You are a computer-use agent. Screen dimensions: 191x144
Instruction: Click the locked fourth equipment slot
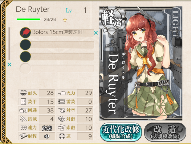pos(57,68)
